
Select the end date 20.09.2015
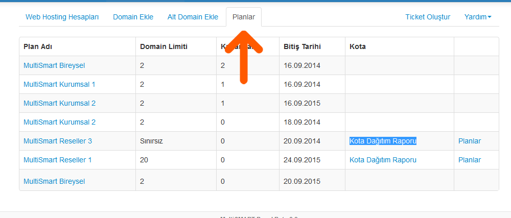(302, 181)
